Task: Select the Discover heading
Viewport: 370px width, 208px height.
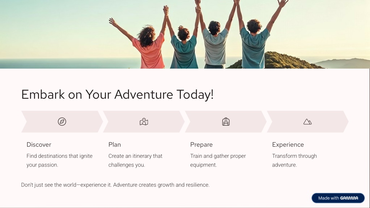Action: [39, 145]
